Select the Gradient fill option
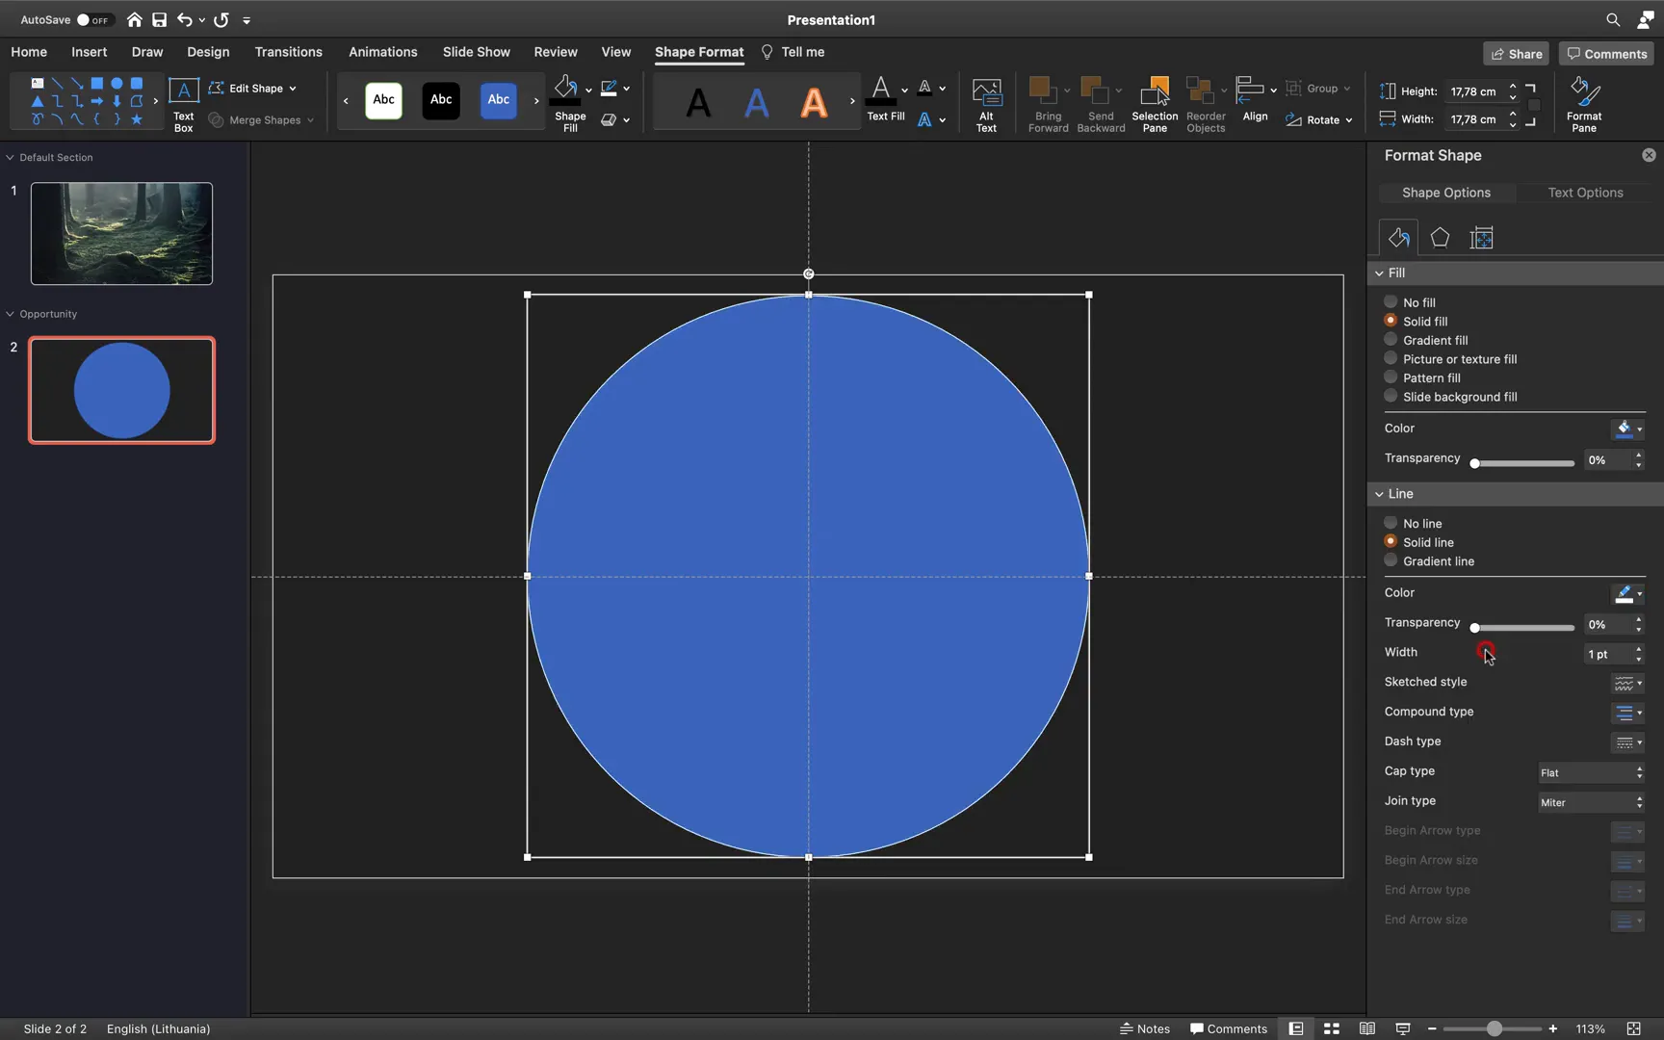This screenshot has width=1664, height=1040. click(x=1391, y=340)
